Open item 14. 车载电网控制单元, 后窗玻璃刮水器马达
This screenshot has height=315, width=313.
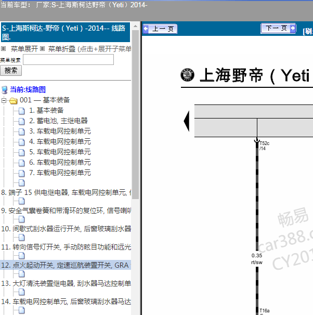(x=66, y=301)
